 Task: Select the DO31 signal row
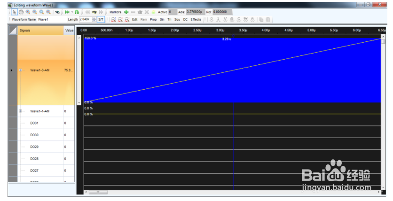click(42, 123)
